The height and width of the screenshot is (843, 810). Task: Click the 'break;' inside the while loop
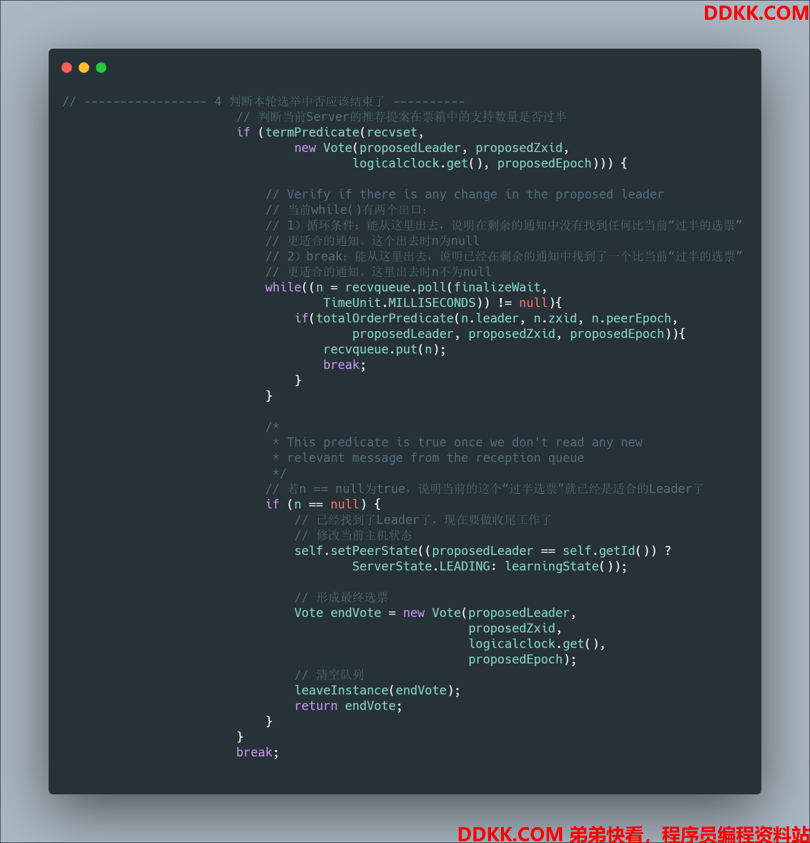tap(344, 365)
